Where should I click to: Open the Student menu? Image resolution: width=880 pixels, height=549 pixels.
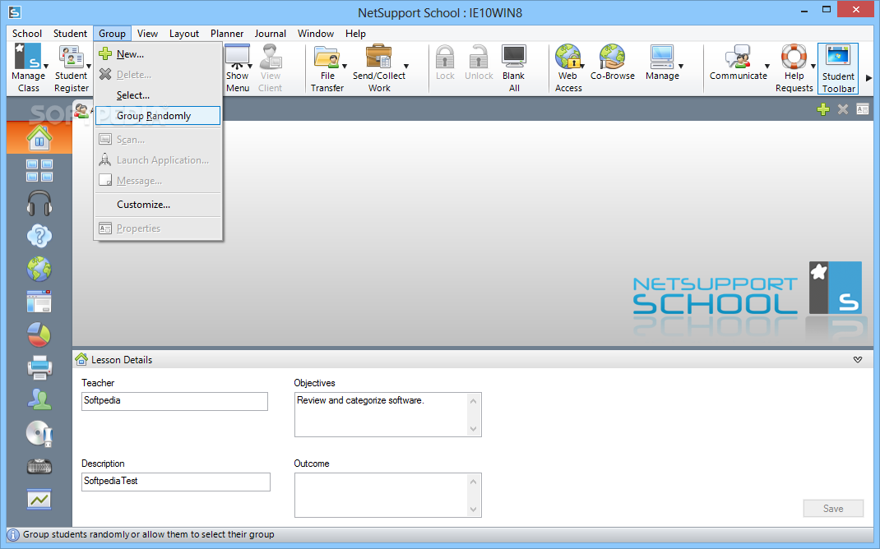70,34
